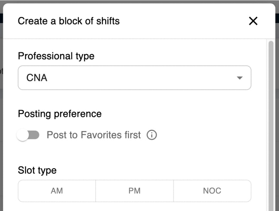This screenshot has width=279, height=211.
Task: Click the dropdown arrow in Professional type
Action: pyautogui.click(x=240, y=78)
